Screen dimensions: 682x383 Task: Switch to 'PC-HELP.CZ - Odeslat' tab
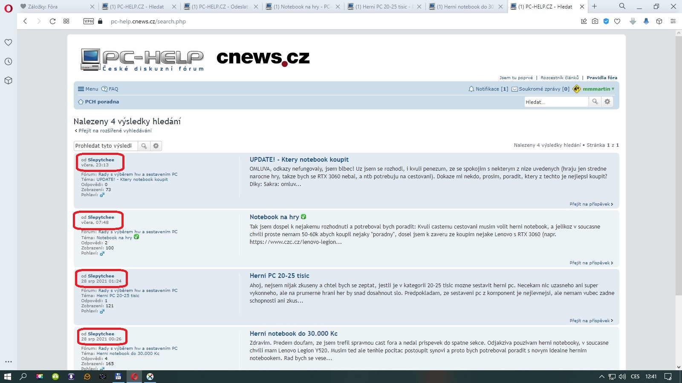point(221,7)
